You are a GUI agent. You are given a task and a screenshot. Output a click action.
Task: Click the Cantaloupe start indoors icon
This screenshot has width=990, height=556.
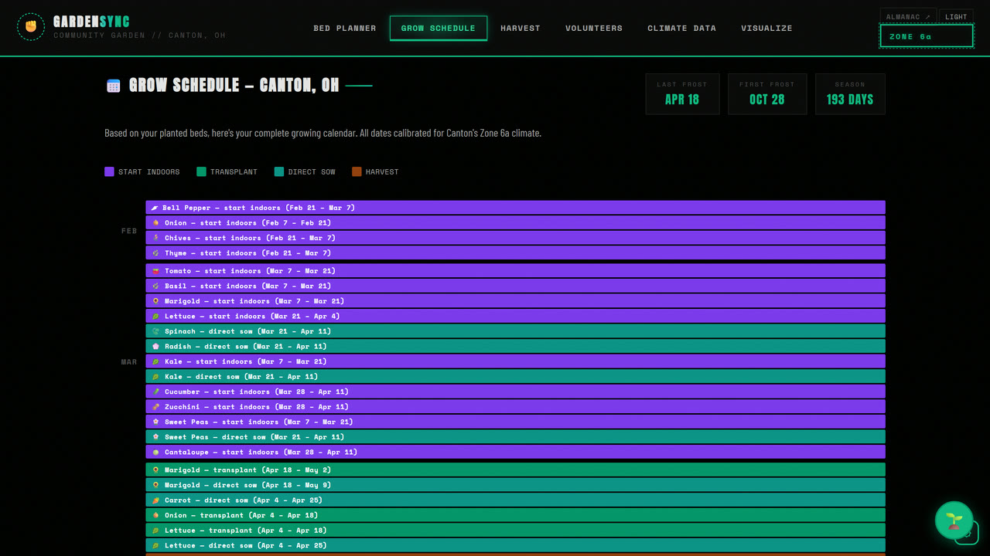tap(155, 453)
